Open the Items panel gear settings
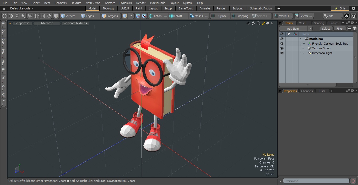Image resolution: width=358 pixels, height=185 pixels. 352,23
